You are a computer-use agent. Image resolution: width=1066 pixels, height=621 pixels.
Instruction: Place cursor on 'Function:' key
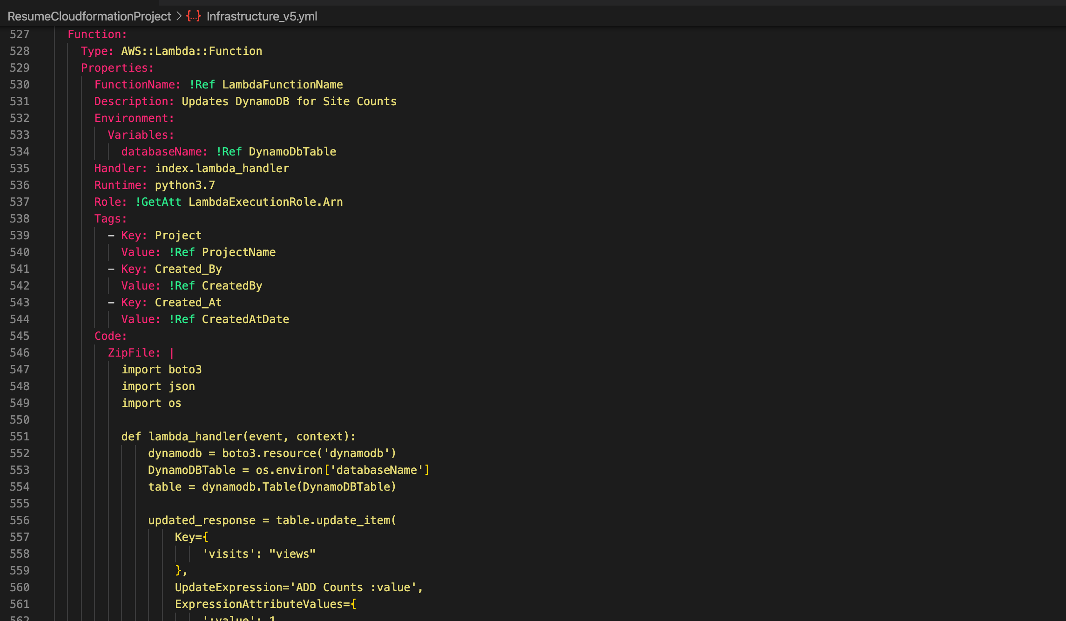(97, 34)
